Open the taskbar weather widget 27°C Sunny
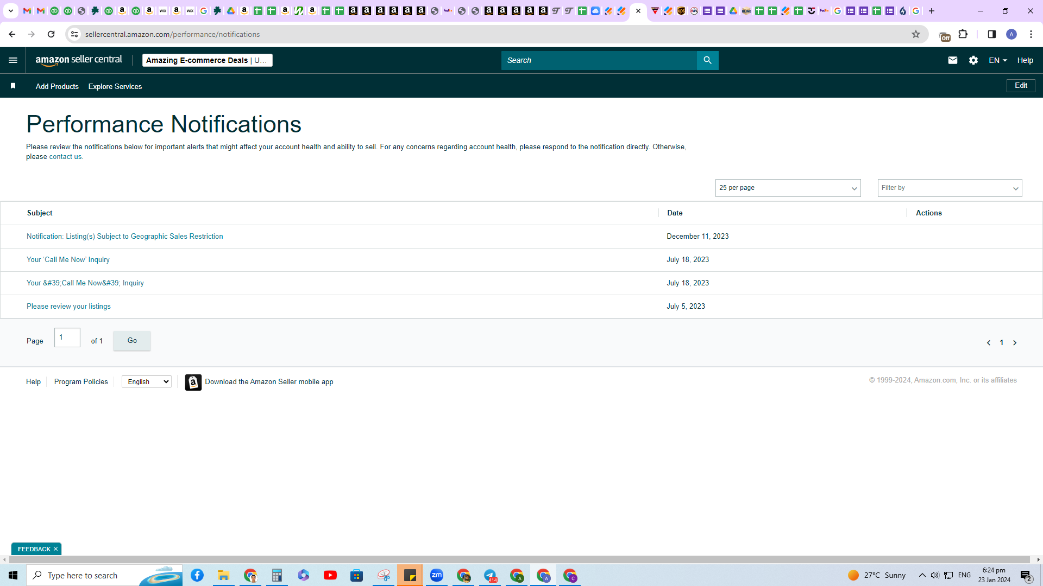 point(877,575)
